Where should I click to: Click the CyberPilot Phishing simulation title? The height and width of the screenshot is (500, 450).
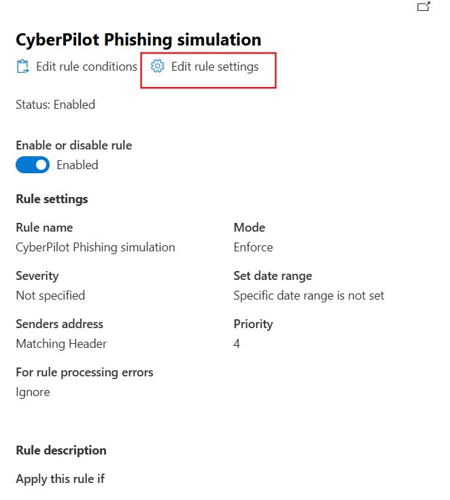coord(138,39)
